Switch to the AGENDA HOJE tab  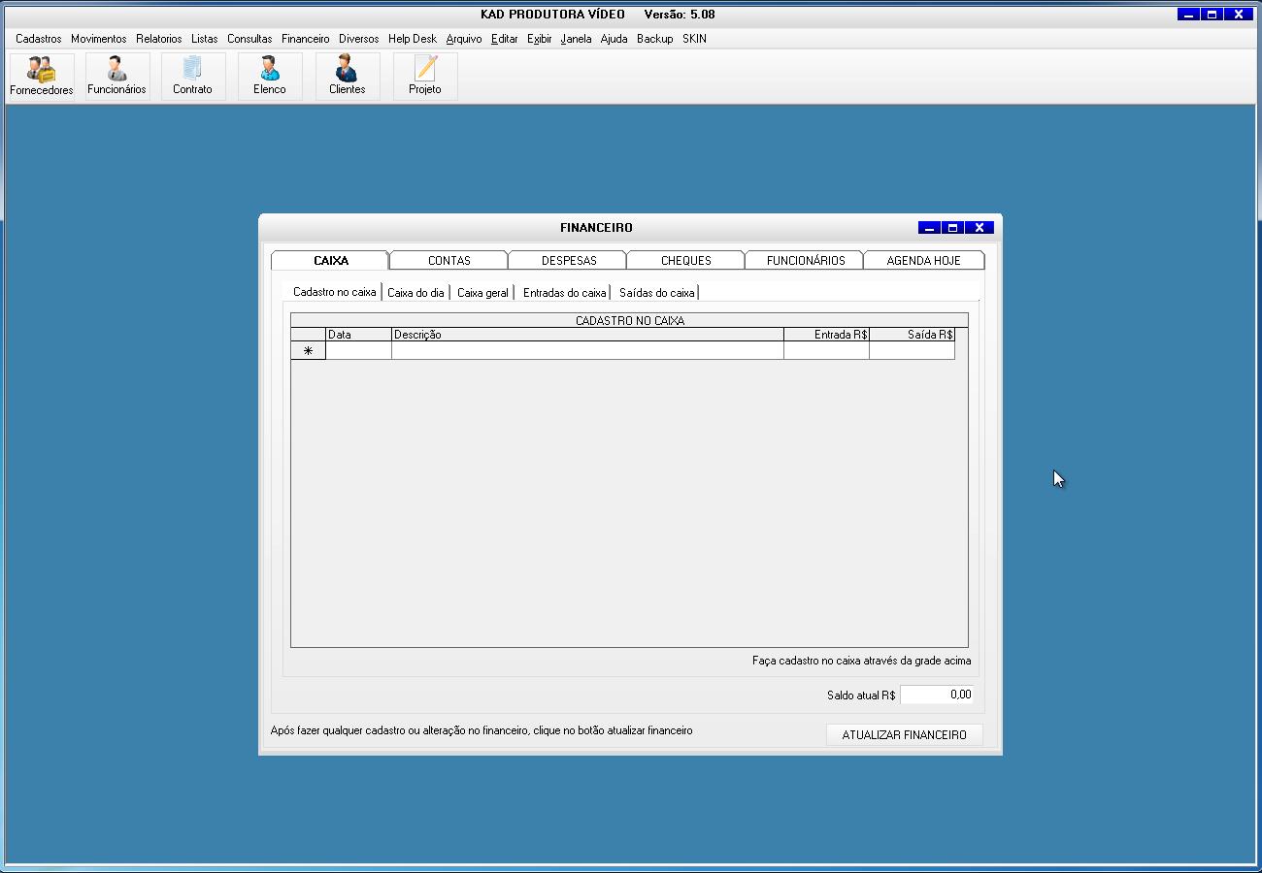924,260
